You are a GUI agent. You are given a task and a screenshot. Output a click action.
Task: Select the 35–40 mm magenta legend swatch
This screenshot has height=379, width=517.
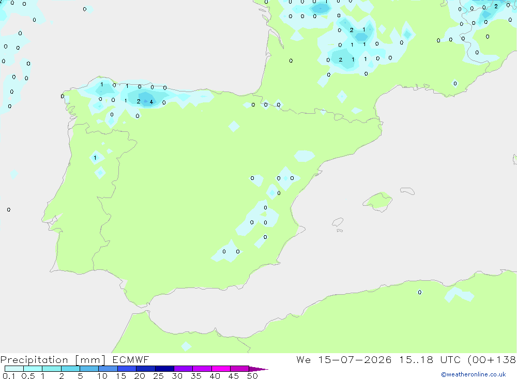202,369
